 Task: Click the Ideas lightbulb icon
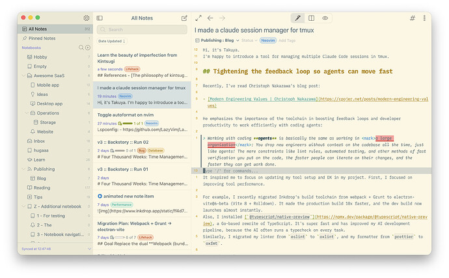coord(33,94)
